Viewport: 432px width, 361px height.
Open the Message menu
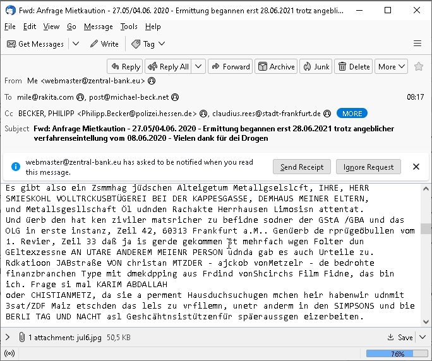98,27
